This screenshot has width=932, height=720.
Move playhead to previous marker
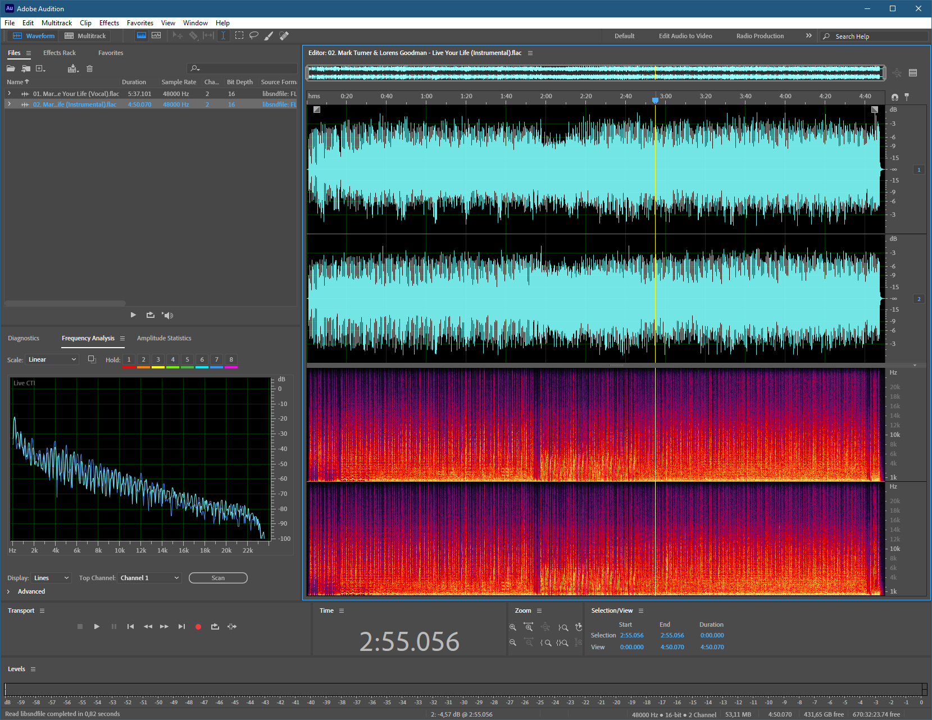(x=130, y=627)
